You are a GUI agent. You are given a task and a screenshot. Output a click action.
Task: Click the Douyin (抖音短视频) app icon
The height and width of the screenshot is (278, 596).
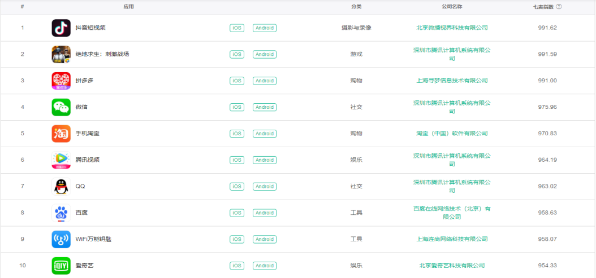click(x=61, y=28)
